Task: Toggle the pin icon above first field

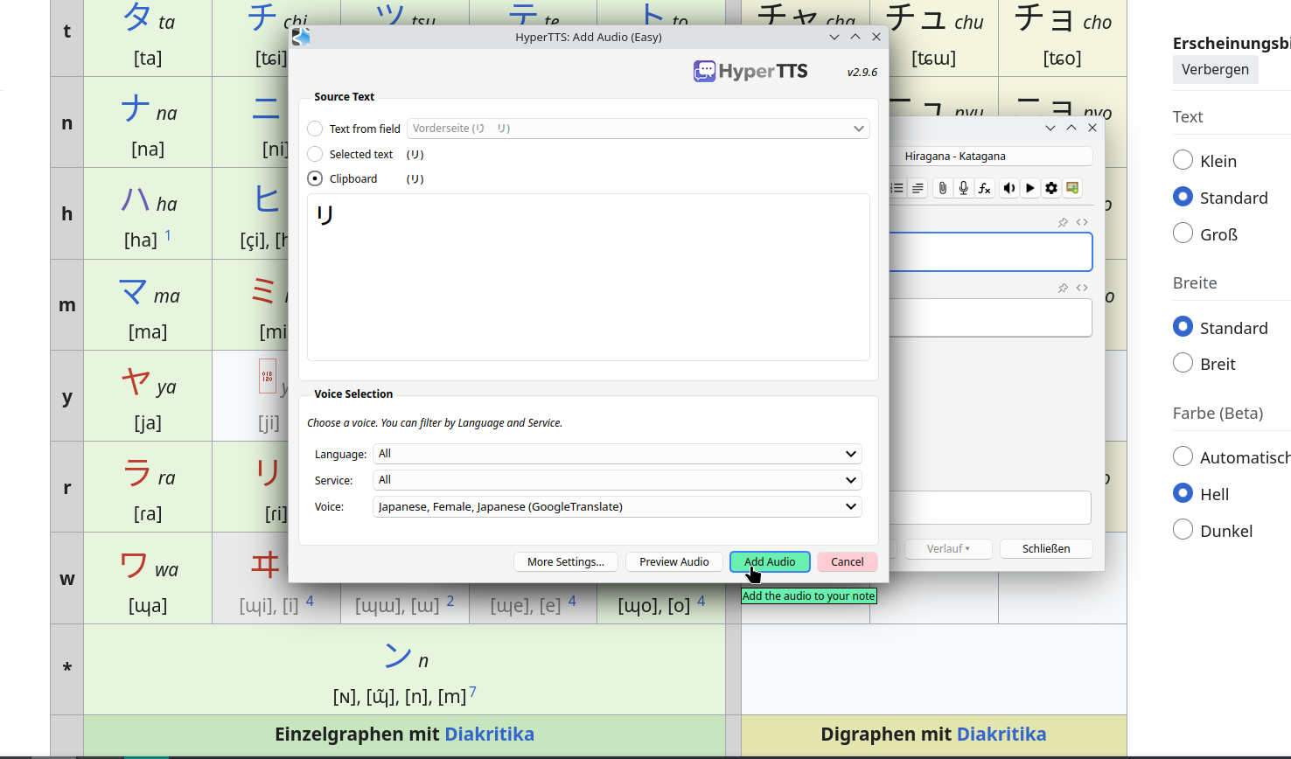Action: pos(1063,222)
